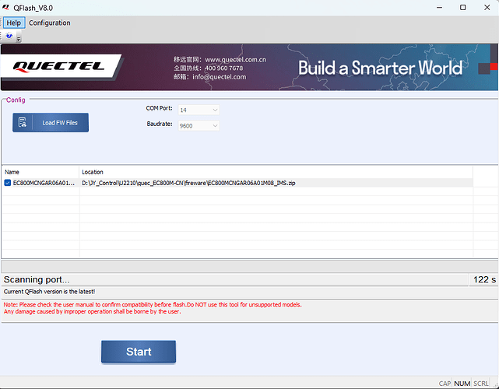
Task: Click the empty download progress bar
Action: [249, 266]
